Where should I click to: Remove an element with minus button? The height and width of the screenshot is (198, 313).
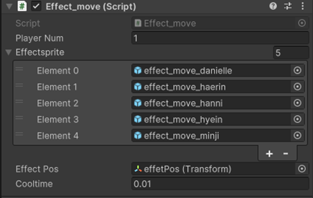pos(286,154)
